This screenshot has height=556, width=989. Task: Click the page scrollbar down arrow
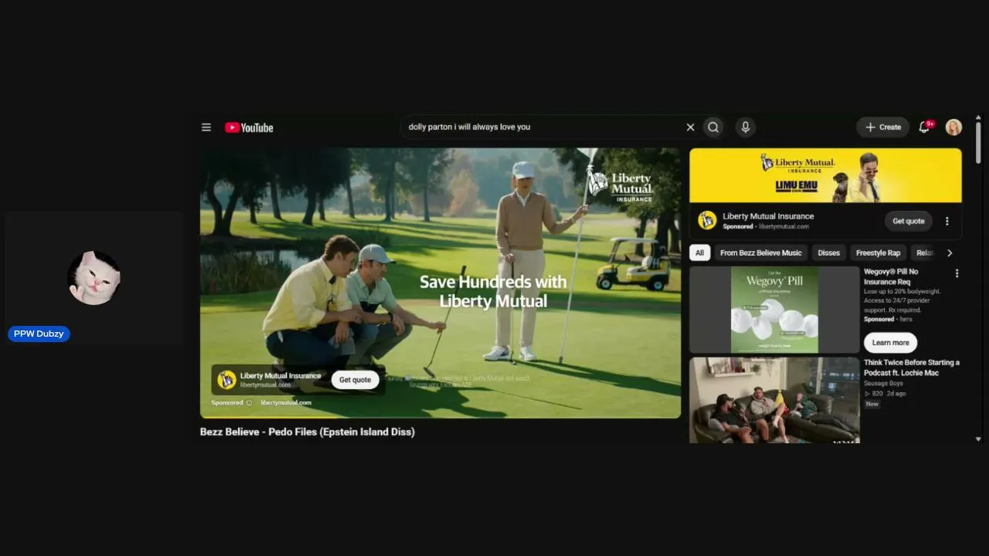point(978,439)
